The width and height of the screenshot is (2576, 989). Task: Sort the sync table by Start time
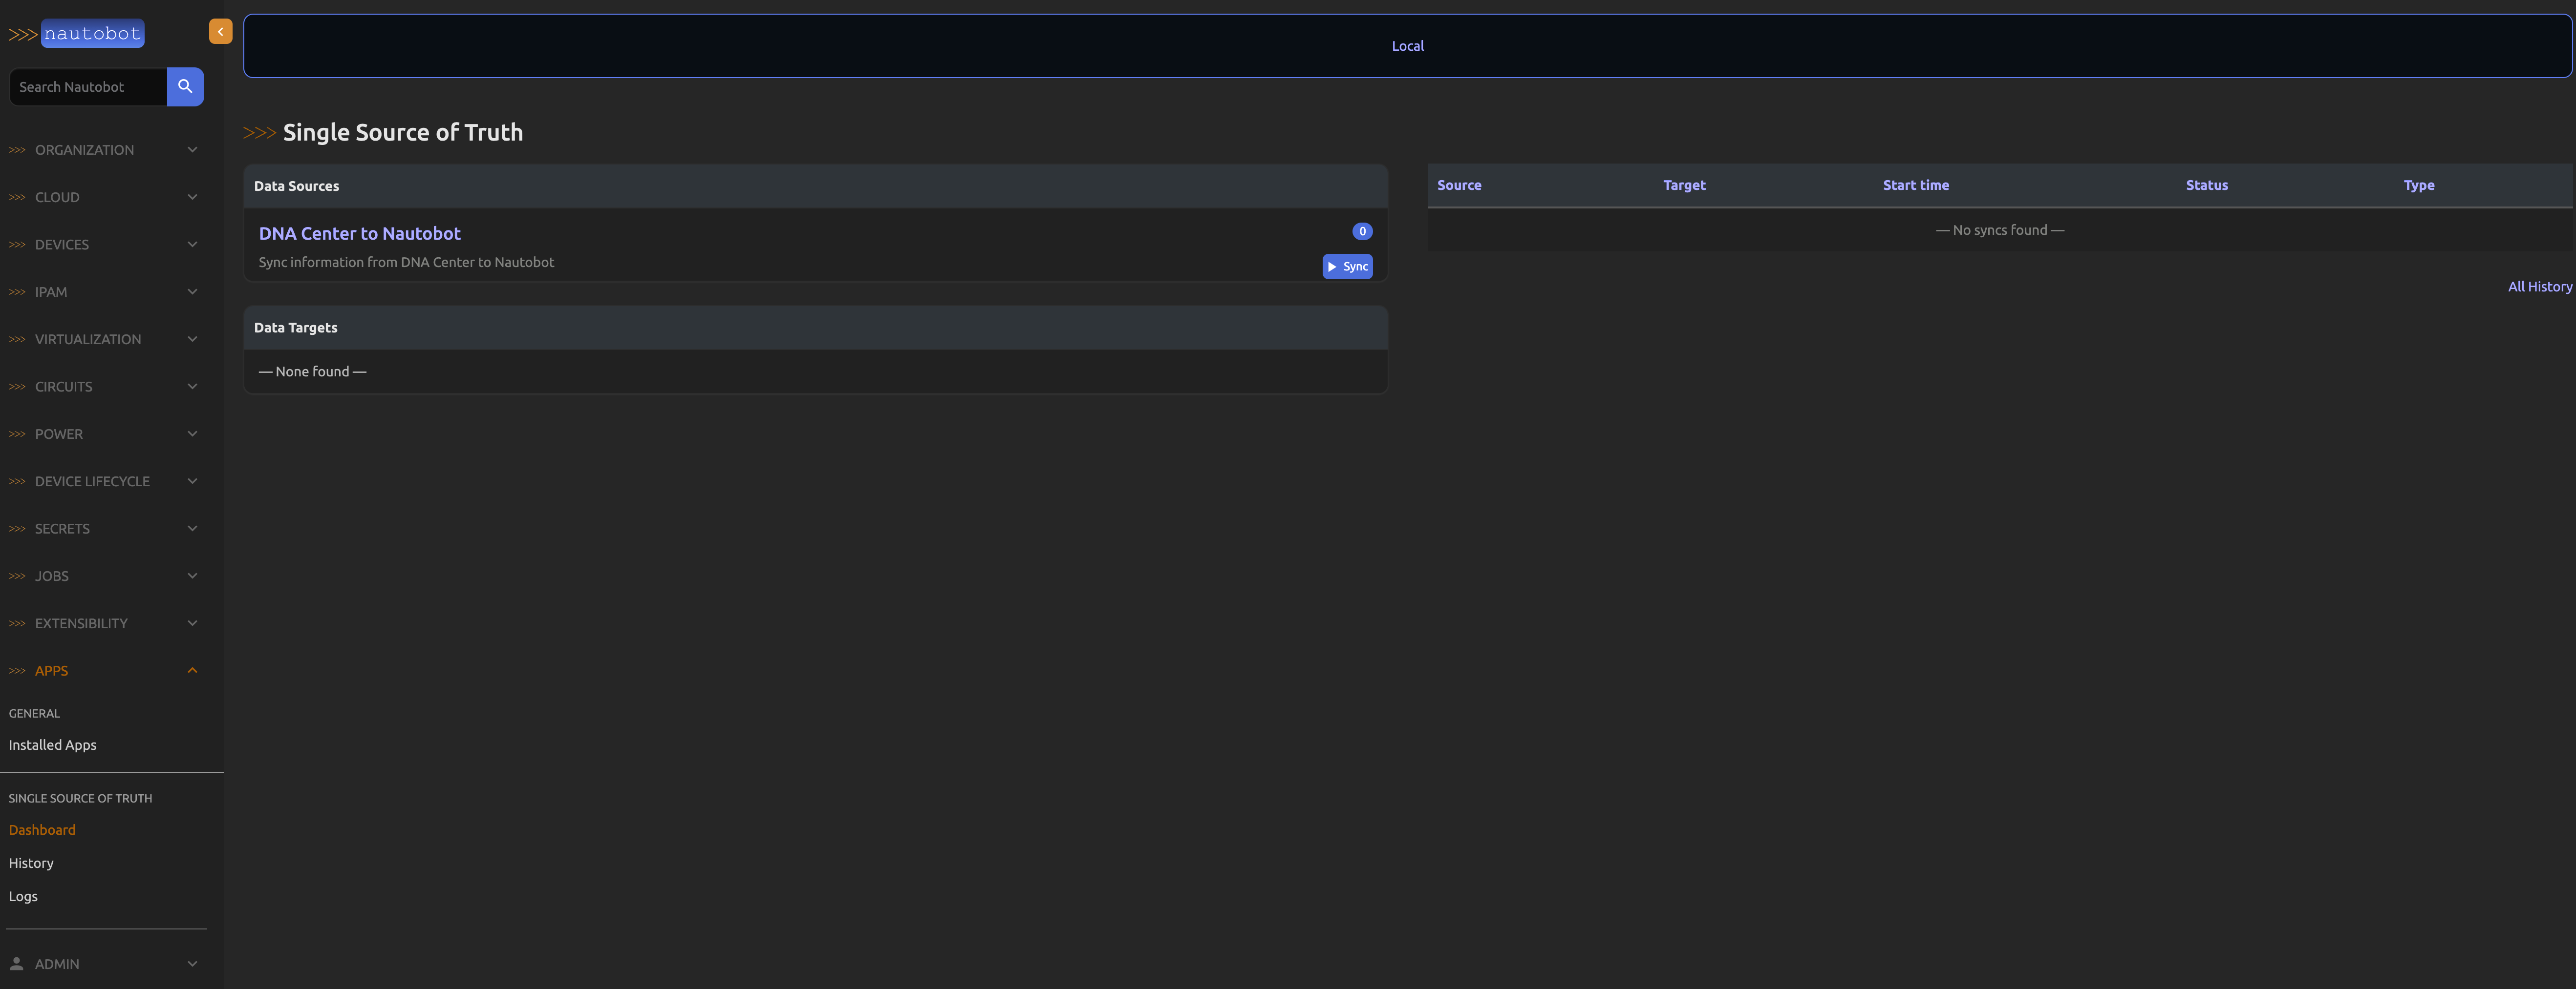(x=1915, y=185)
